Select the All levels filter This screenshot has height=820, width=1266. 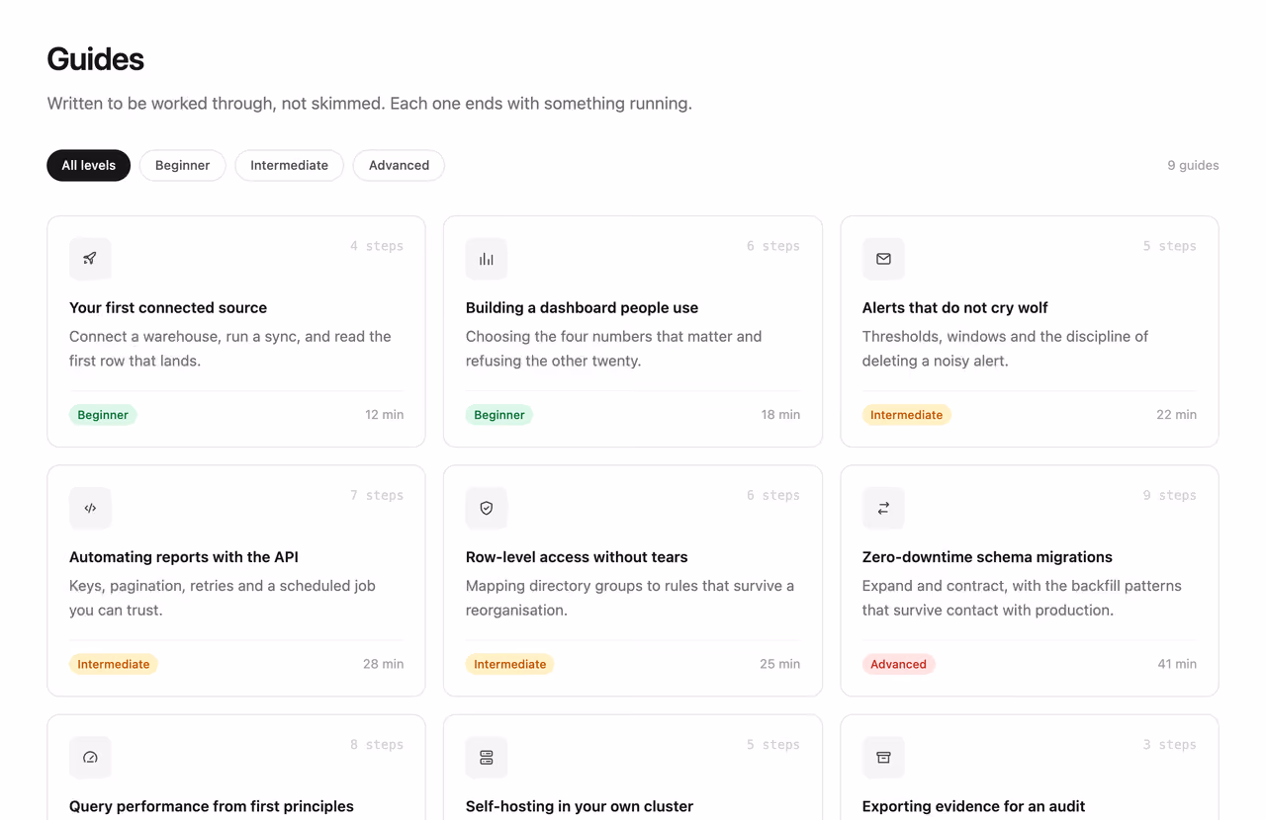(x=88, y=165)
